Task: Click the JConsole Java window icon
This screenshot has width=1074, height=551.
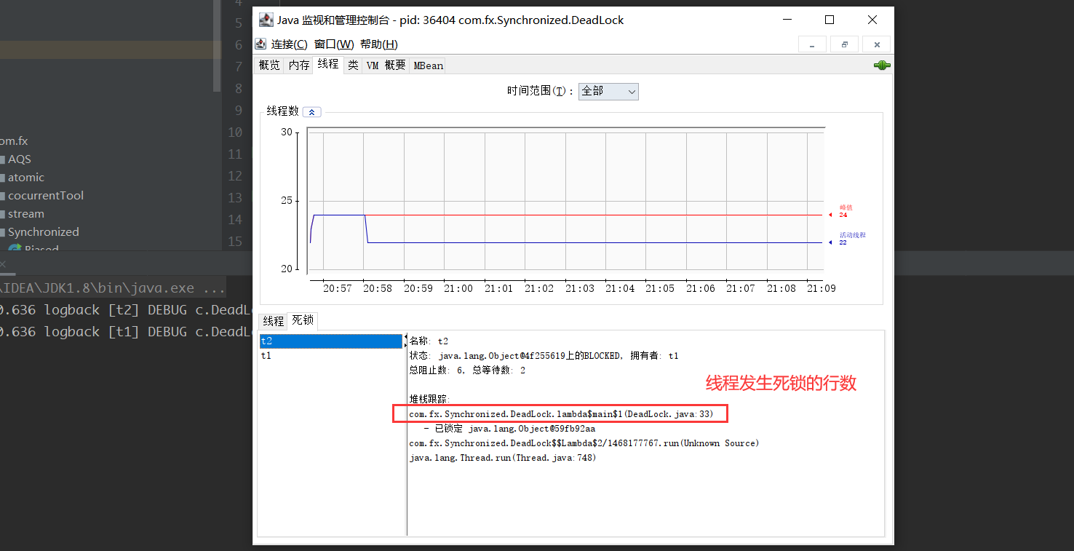Action: [x=266, y=20]
